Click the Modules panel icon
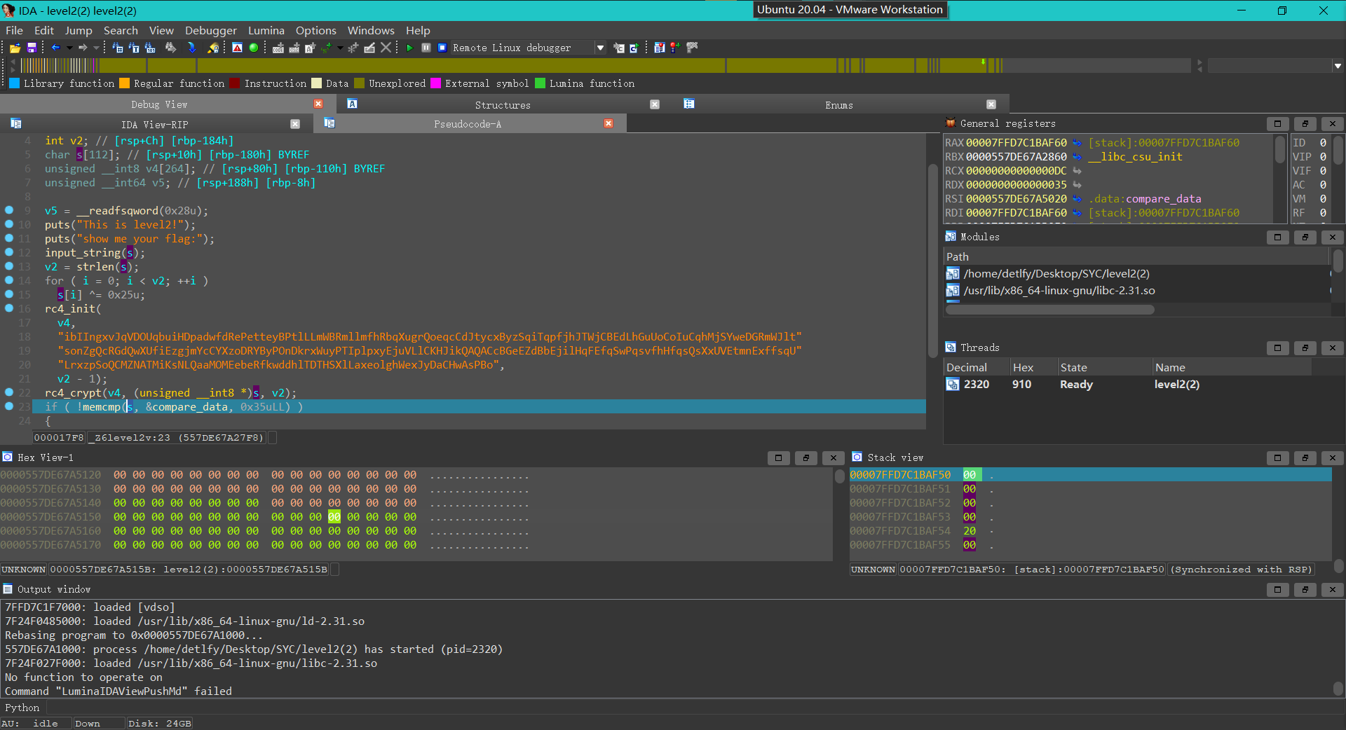 [x=951, y=237]
